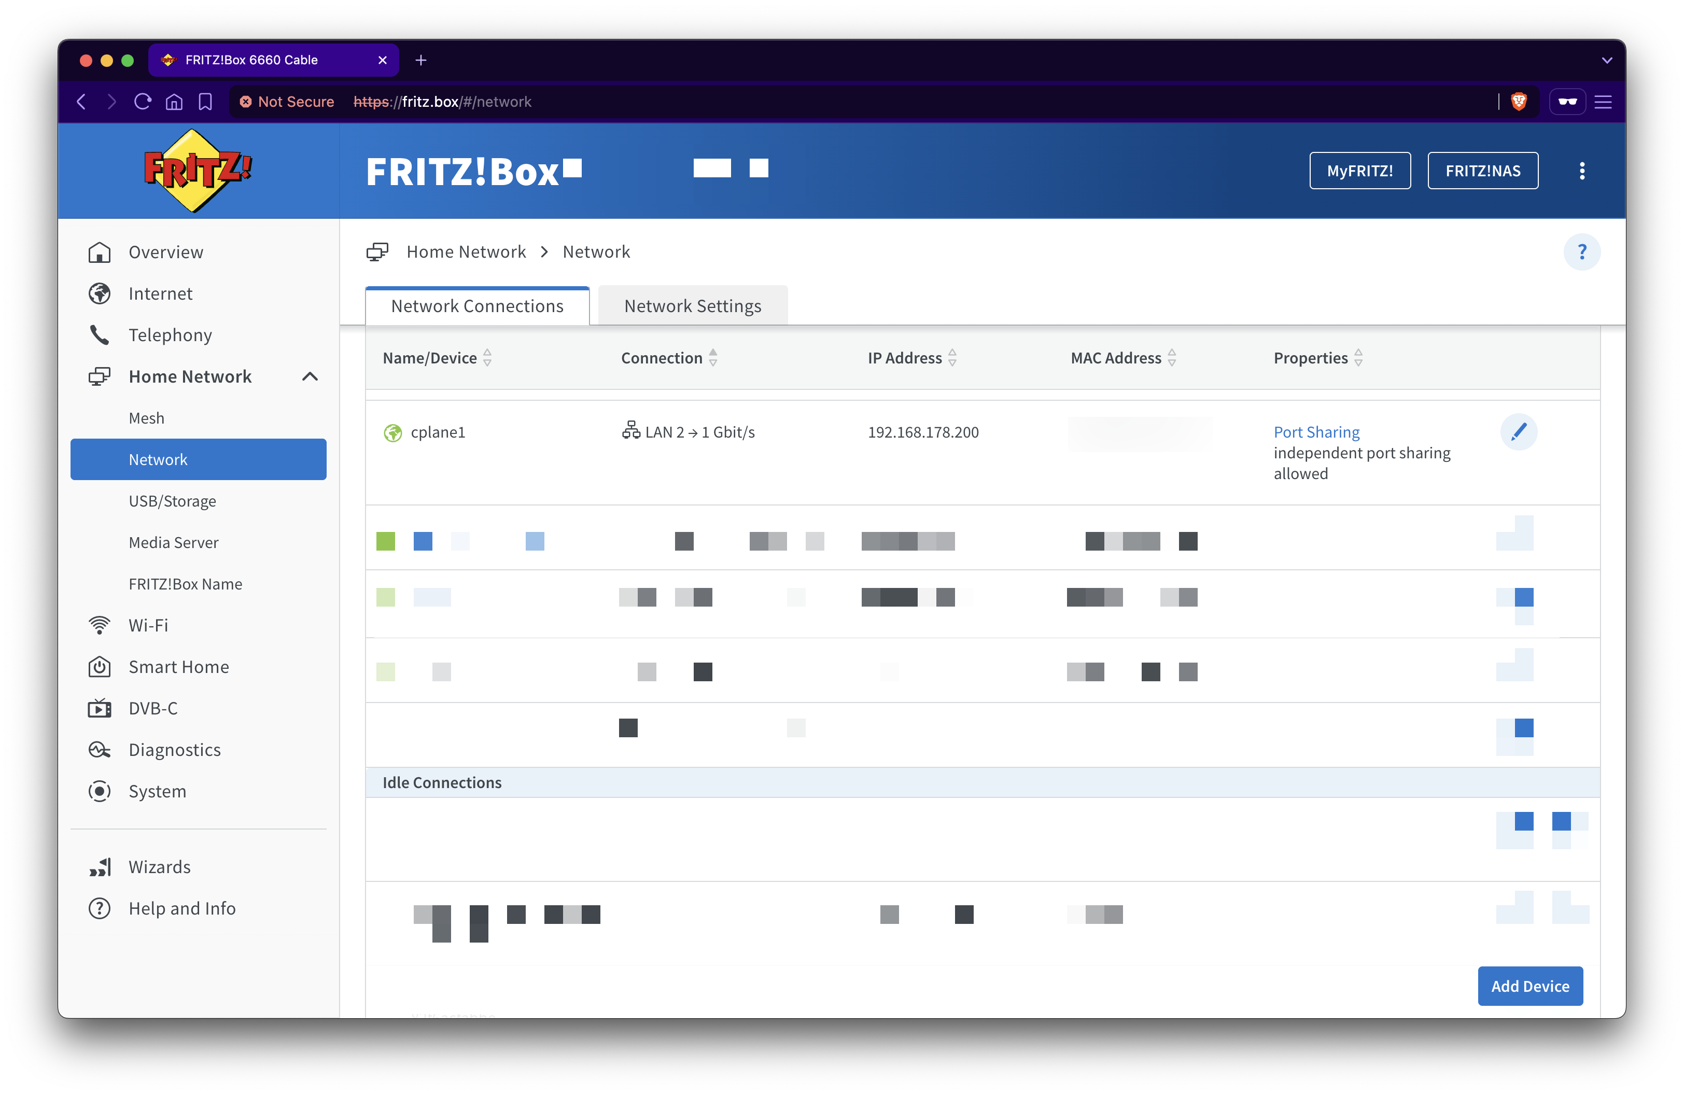This screenshot has height=1095, width=1684.
Task: Reload the page with refresh icon
Action: click(x=142, y=101)
